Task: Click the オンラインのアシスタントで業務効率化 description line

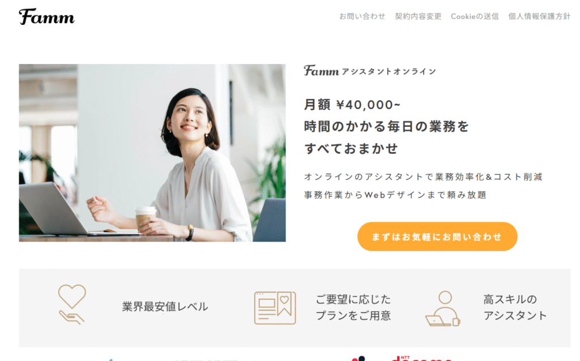Action: (423, 177)
